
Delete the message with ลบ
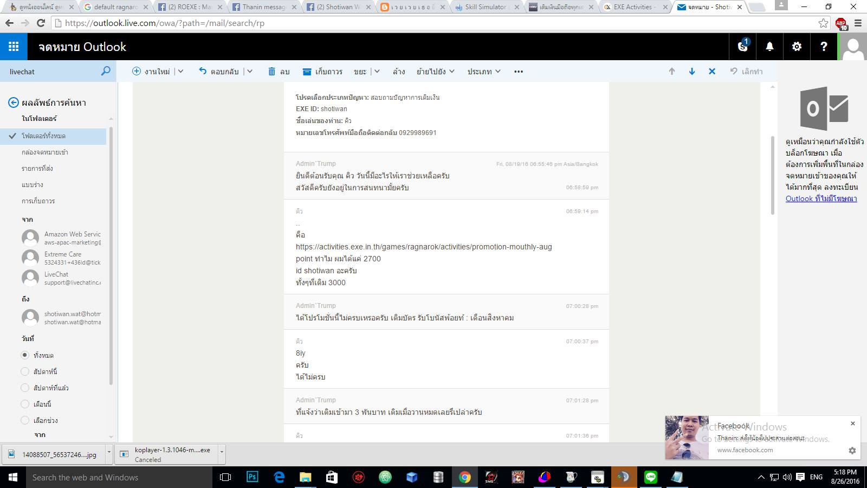coord(279,71)
